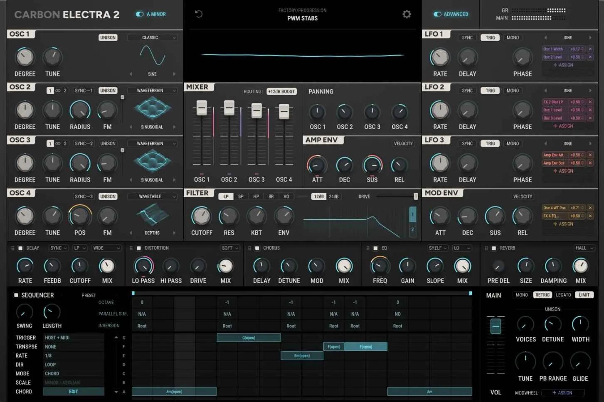Click the unison VOICES knob
The width and height of the screenshot is (604, 402).
(525, 324)
